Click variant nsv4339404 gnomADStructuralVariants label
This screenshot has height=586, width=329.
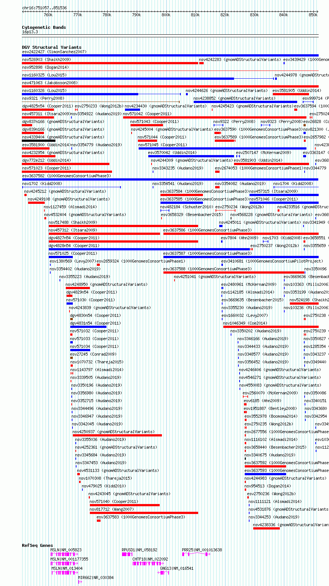click(x=63, y=137)
